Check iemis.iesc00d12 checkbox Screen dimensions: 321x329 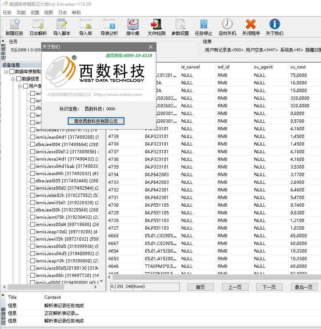pyautogui.click(x=32, y=151)
